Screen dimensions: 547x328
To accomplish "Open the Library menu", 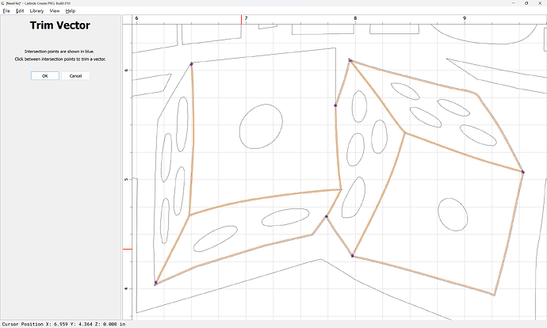I will click(36, 11).
